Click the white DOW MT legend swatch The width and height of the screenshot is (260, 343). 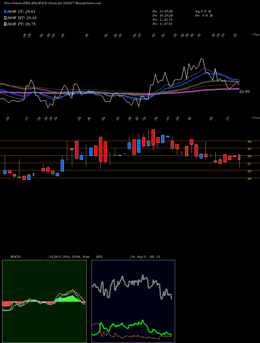click(5, 18)
